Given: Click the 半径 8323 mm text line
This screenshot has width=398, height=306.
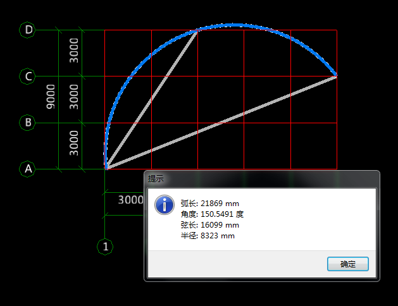Looking at the screenshot, I should tap(207, 236).
